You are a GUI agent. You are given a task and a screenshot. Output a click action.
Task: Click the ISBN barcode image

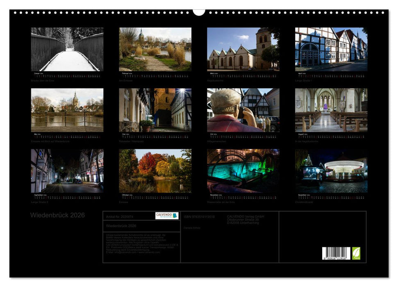pyautogui.click(x=336, y=253)
